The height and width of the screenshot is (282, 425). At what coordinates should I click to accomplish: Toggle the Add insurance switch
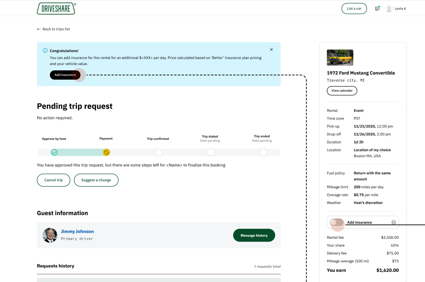click(337, 223)
